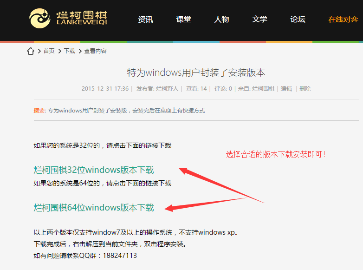Screen dimensions: 363x270
Task: Click the 编辑 link
Action: pyautogui.click(x=286, y=89)
